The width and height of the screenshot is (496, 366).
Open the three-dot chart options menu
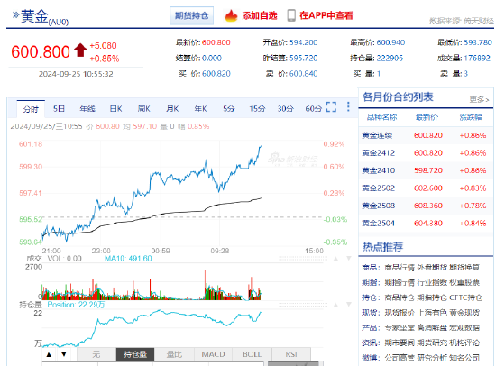pos(348,107)
